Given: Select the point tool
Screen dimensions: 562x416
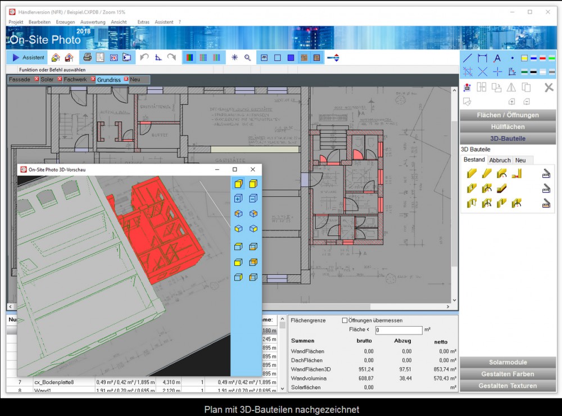Looking at the screenshot, I should coord(512,58).
